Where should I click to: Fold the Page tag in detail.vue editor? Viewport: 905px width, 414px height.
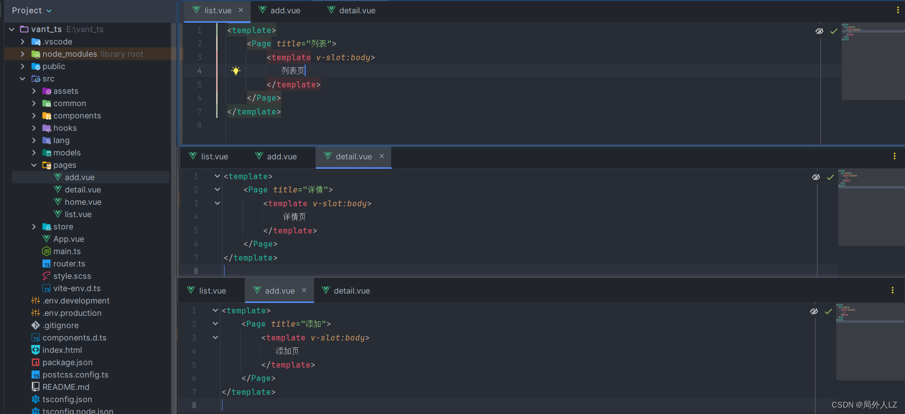coord(217,189)
